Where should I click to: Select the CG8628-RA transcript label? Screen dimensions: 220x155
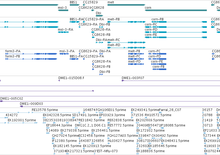[101, 30]
